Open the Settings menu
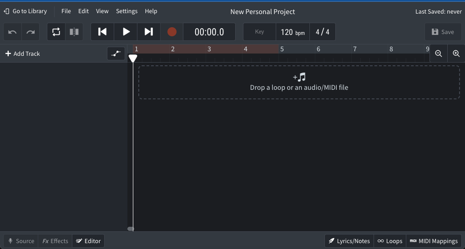465x249 pixels. [126, 11]
